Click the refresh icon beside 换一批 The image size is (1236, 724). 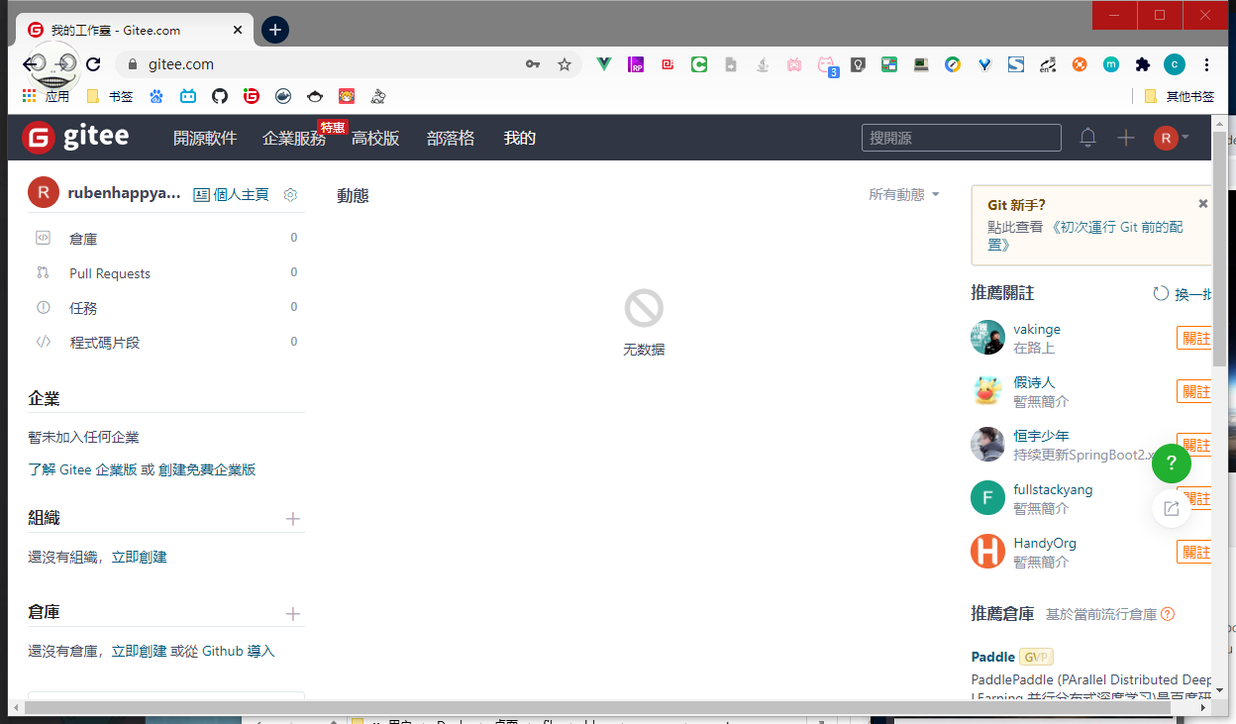1161,294
